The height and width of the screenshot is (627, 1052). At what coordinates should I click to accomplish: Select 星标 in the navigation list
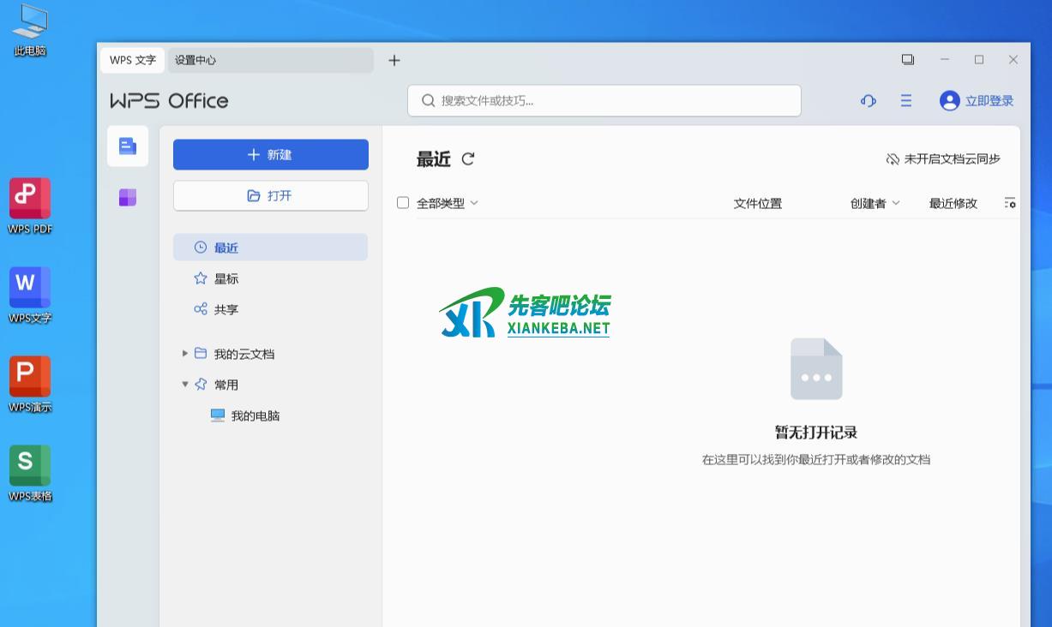[x=226, y=278]
